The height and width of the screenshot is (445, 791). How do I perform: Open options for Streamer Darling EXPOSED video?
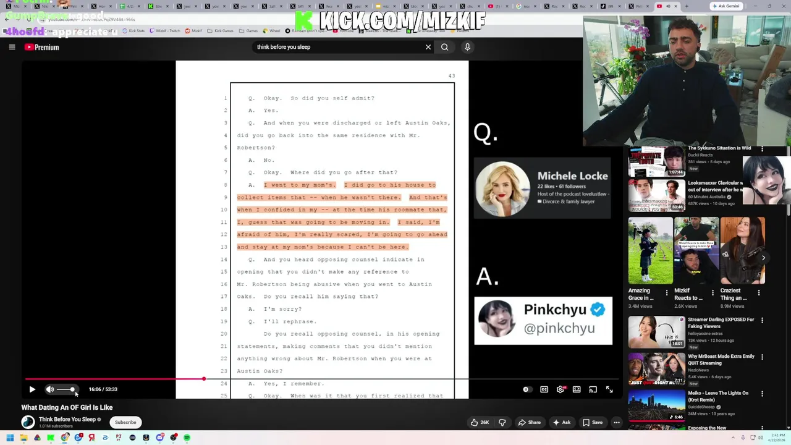point(762,320)
